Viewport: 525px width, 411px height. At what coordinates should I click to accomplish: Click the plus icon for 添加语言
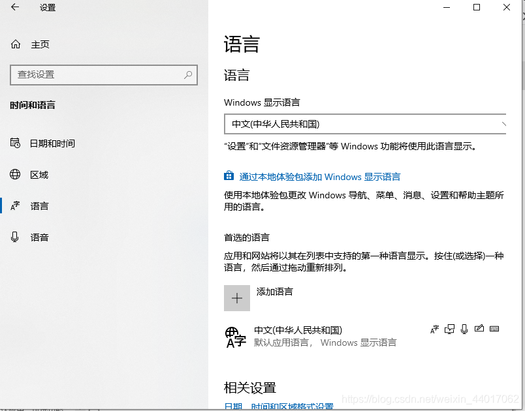[237, 298]
